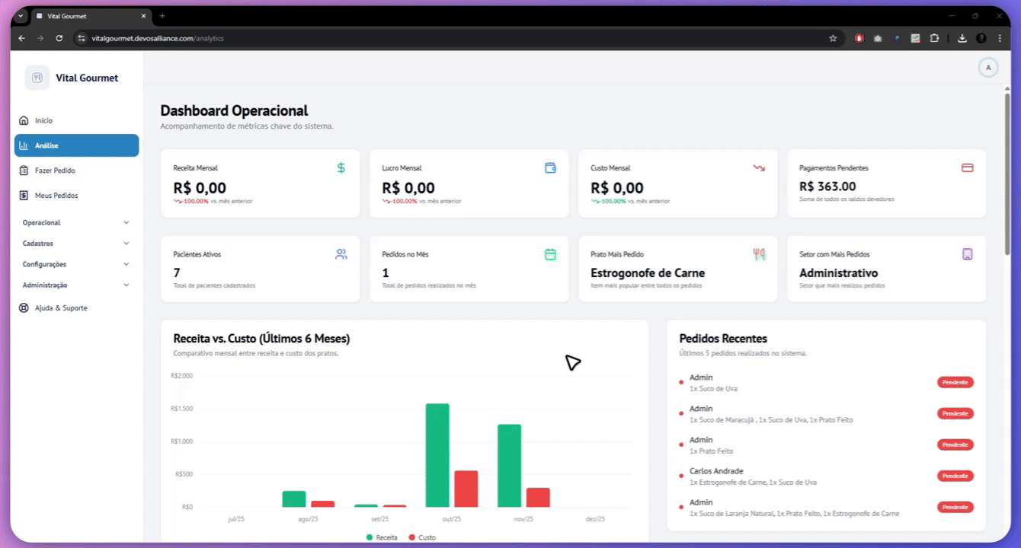The width and height of the screenshot is (1021, 548).
Task: Go to Meus Pedidos in the sidebar
Action: [x=56, y=196]
